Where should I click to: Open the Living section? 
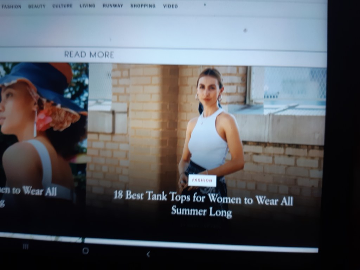click(x=88, y=6)
